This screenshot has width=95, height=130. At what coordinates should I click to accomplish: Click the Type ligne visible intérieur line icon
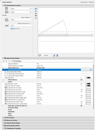tap(6, 72)
